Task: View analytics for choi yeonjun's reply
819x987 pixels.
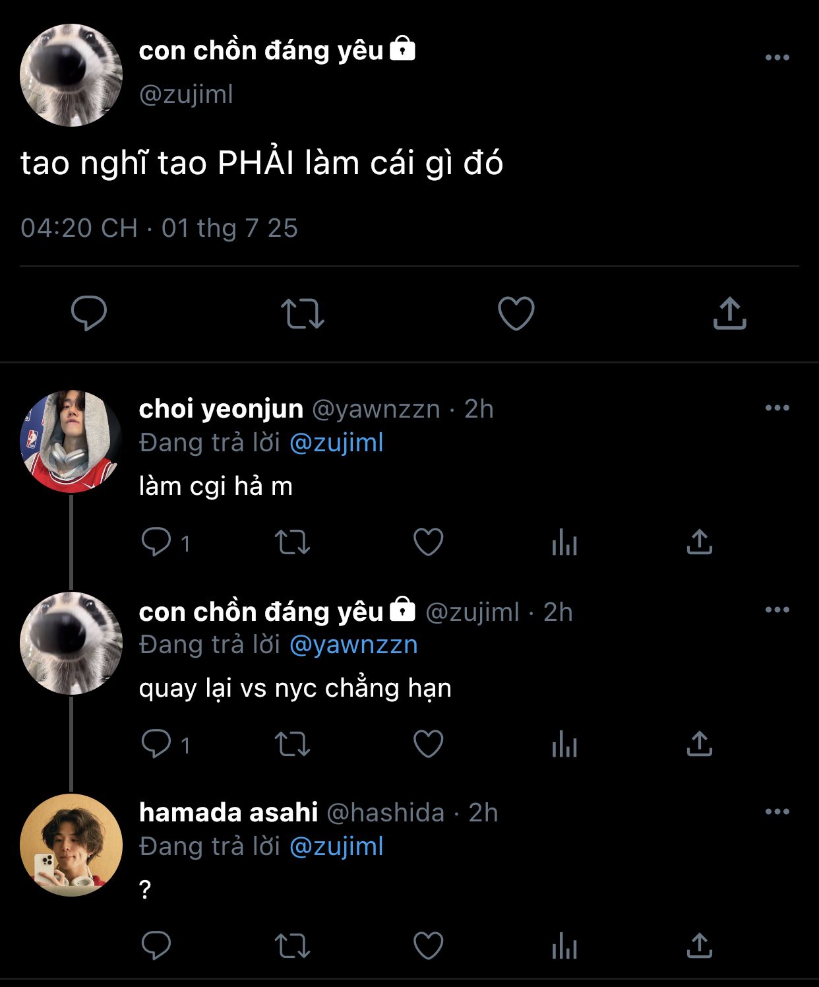Action: pyautogui.click(x=564, y=542)
